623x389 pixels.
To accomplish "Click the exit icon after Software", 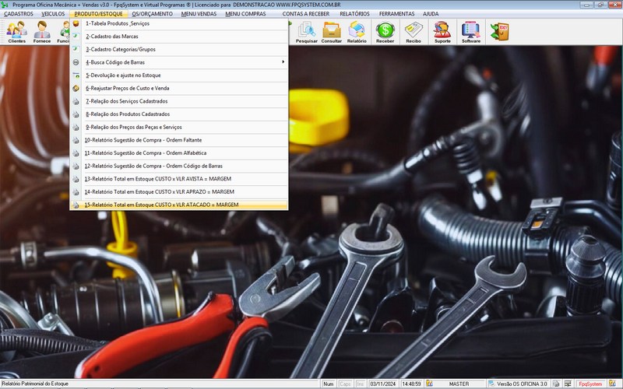I will (x=499, y=31).
